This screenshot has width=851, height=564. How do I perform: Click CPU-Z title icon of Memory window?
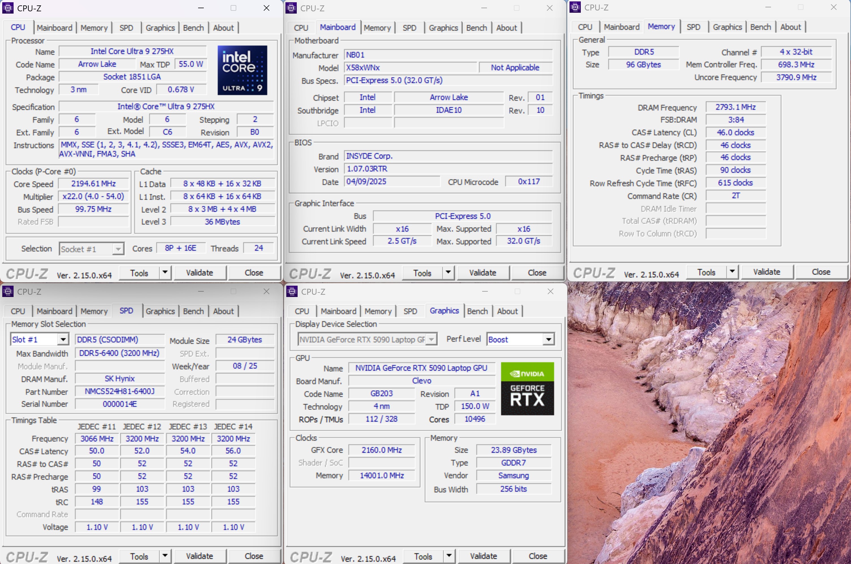point(575,7)
